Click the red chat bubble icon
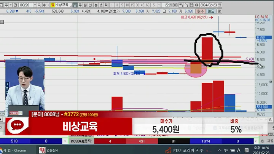Screen dimensions: 274x154 click(17, 125)
